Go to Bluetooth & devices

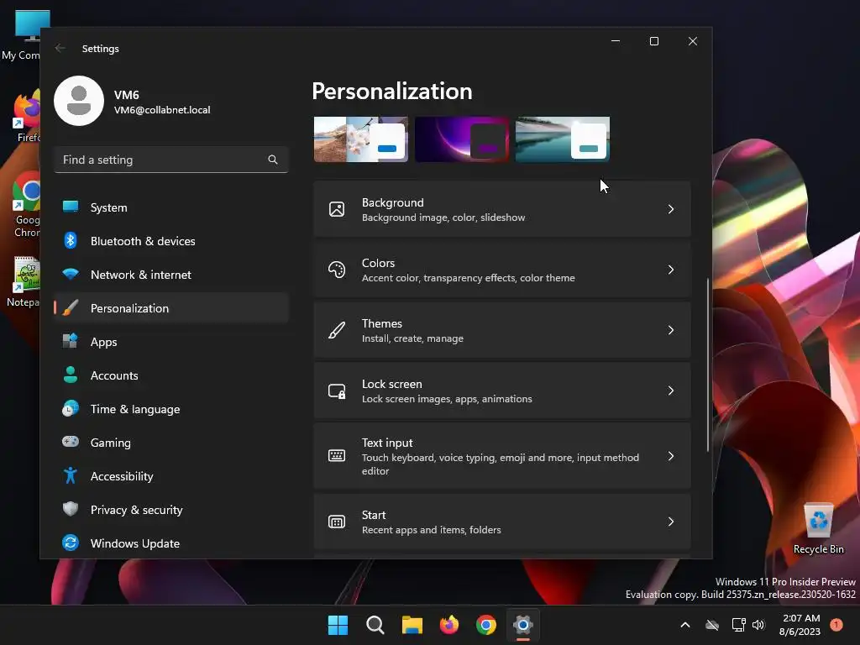point(171,241)
